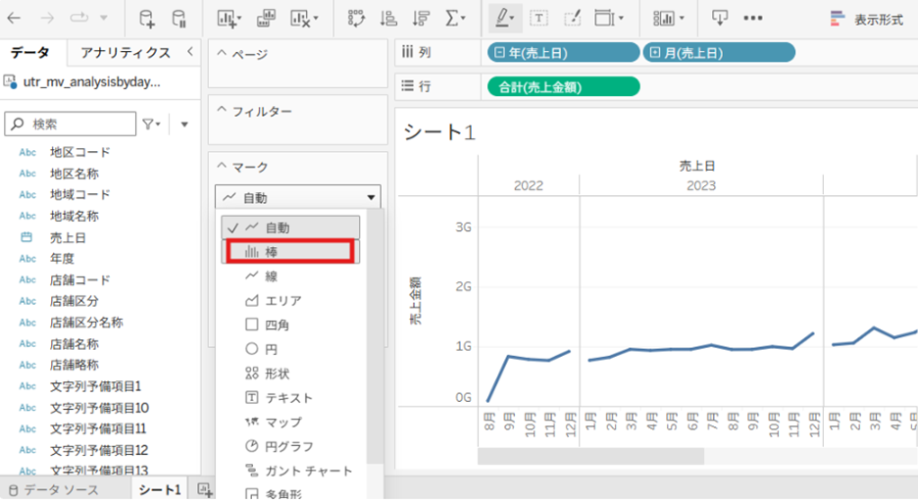This screenshot has width=918, height=501.
Task: Click the redo arrow icon in the toolbar
Action: [78, 19]
